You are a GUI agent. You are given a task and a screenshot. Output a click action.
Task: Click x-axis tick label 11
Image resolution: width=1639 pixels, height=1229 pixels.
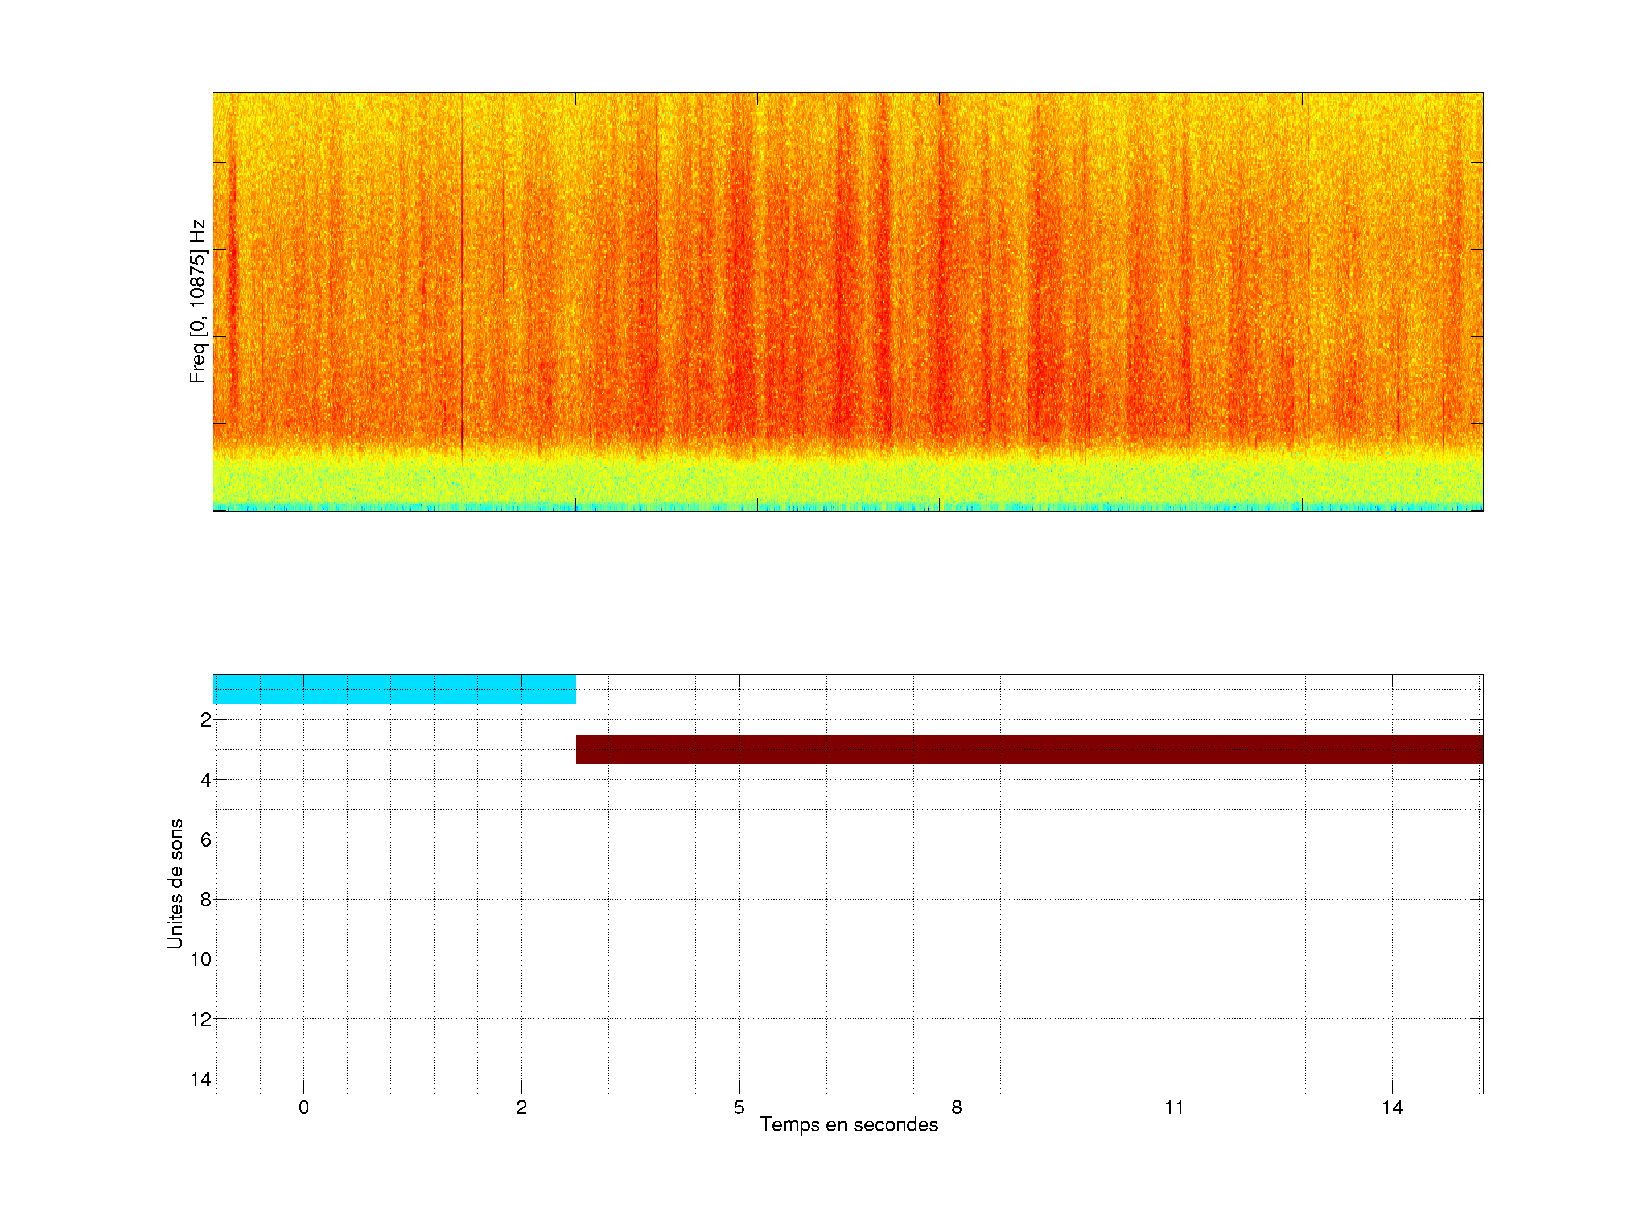pyautogui.click(x=1173, y=1107)
